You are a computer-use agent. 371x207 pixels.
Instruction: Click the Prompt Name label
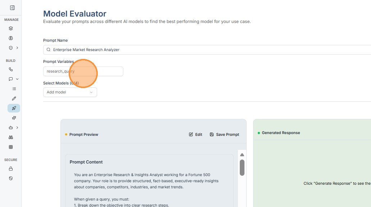tap(55, 41)
